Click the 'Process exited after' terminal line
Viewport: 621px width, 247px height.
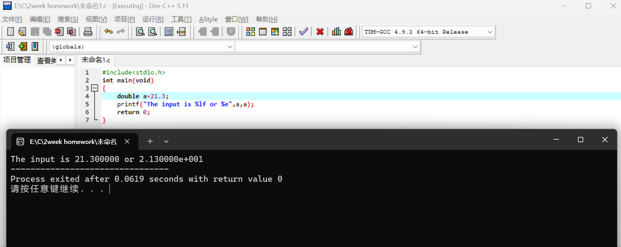(x=147, y=179)
